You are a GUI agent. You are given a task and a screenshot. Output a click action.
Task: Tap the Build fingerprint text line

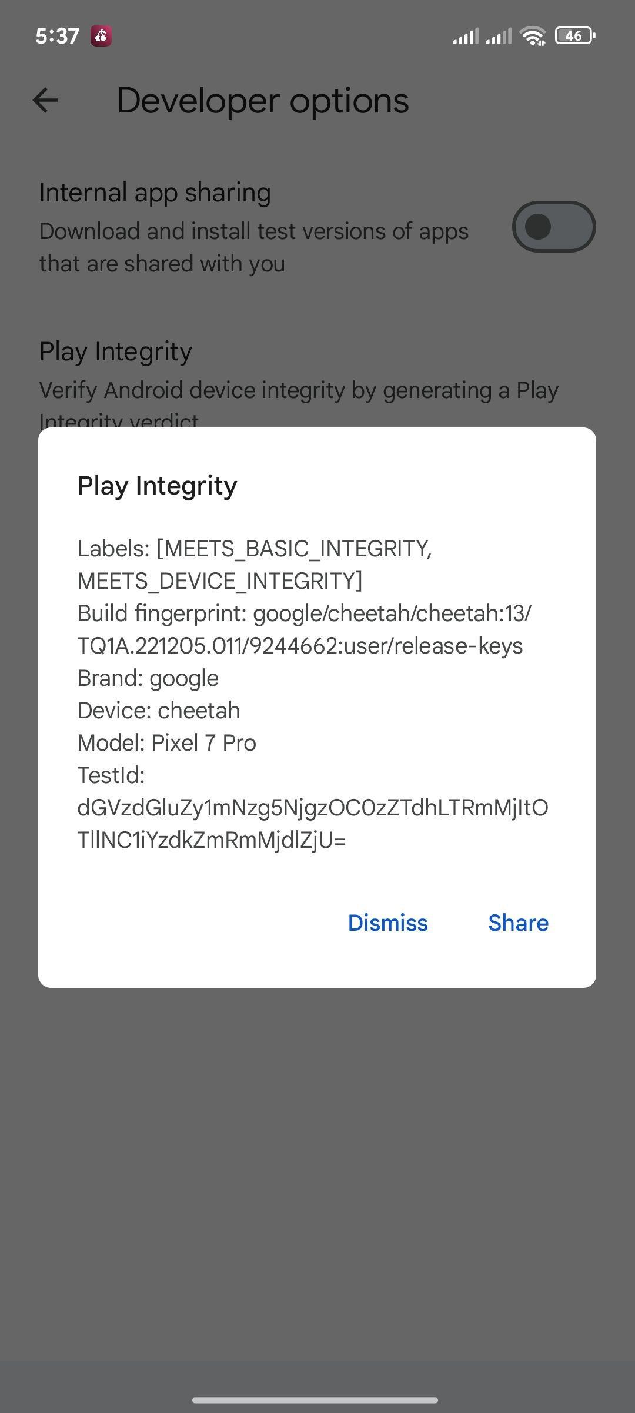tap(305, 629)
